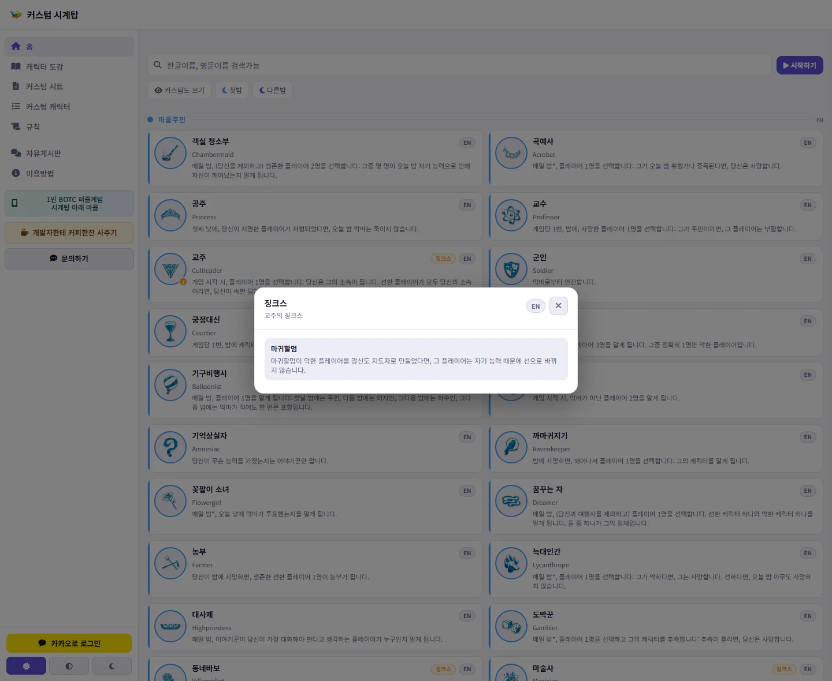
Task: Click the 공주 Princess crown icon
Action: click(x=170, y=215)
